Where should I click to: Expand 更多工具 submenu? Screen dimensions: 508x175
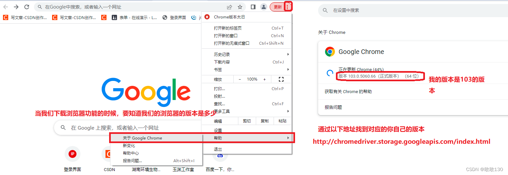pos(247,112)
